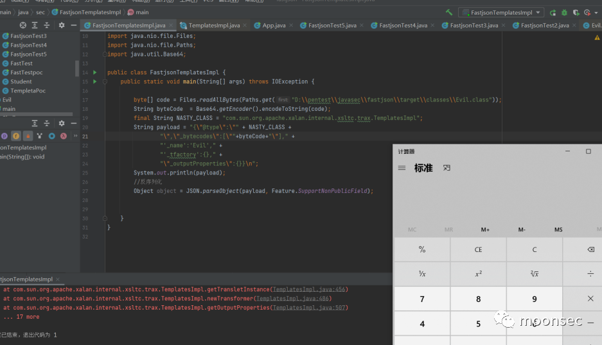
Task: Click Calculator keep-on-top icon
Action: (447, 168)
